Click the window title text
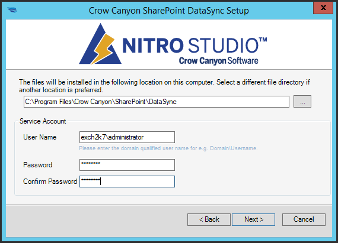 [x=169, y=11]
